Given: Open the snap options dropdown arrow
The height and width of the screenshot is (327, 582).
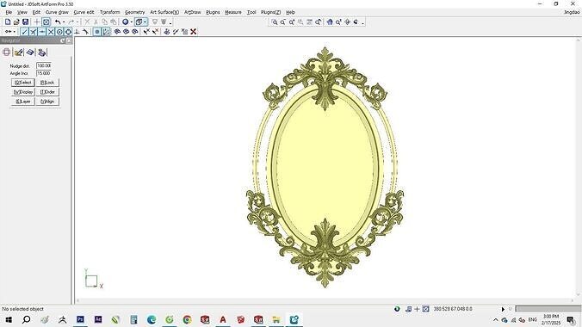Looking at the screenshot, I should click(x=14, y=32).
